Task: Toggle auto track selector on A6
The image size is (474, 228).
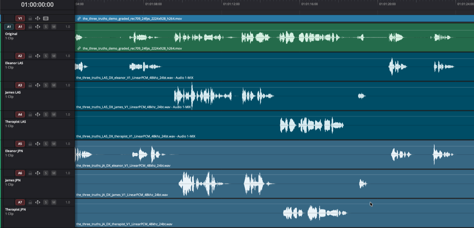Action: pos(37,173)
